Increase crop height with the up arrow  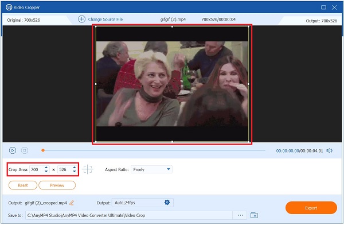pos(75,168)
